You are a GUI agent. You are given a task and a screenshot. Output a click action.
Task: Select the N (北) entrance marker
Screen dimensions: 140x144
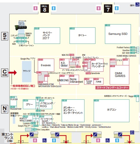5,109
